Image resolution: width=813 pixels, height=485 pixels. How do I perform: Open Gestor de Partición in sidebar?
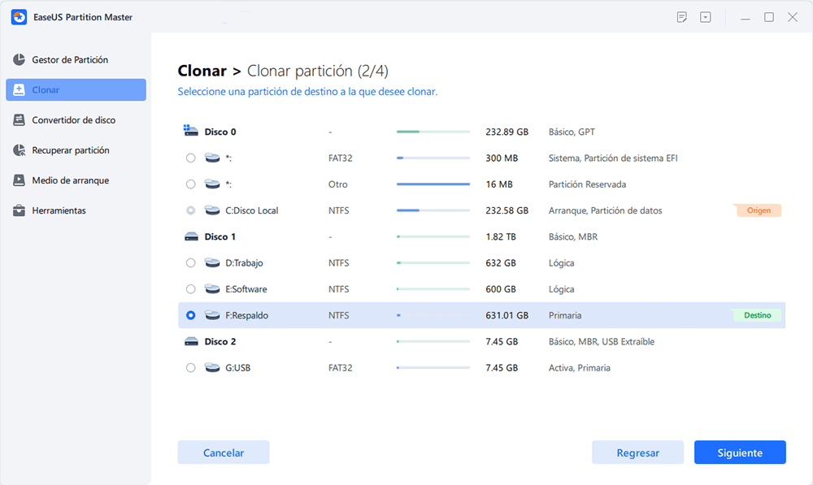click(x=76, y=59)
